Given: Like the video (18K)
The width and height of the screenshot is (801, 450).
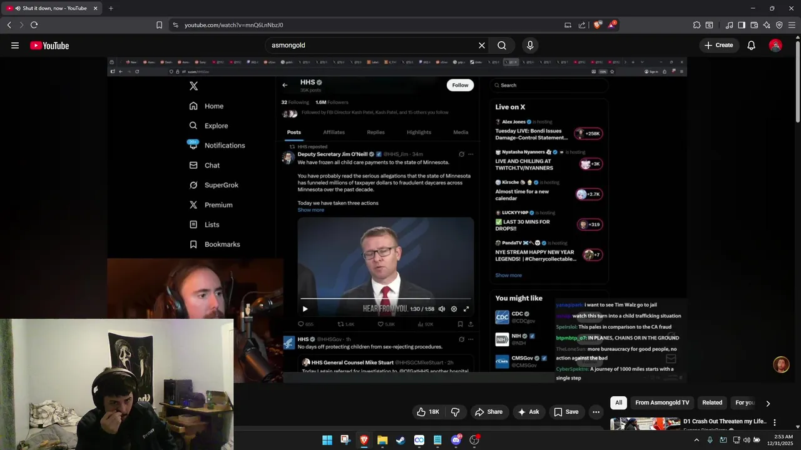Looking at the screenshot, I should click(429, 412).
